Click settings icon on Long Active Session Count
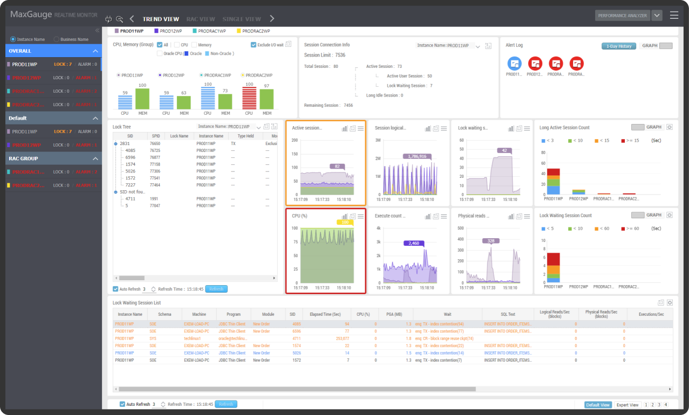Image resolution: width=689 pixels, height=415 pixels. [670, 127]
